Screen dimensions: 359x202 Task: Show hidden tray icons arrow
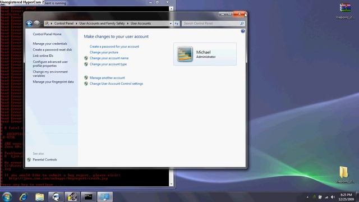pos(307,197)
